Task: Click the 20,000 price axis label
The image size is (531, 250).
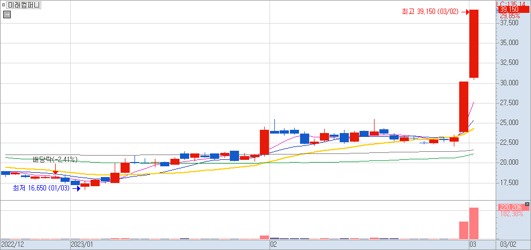Action: (510, 163)
